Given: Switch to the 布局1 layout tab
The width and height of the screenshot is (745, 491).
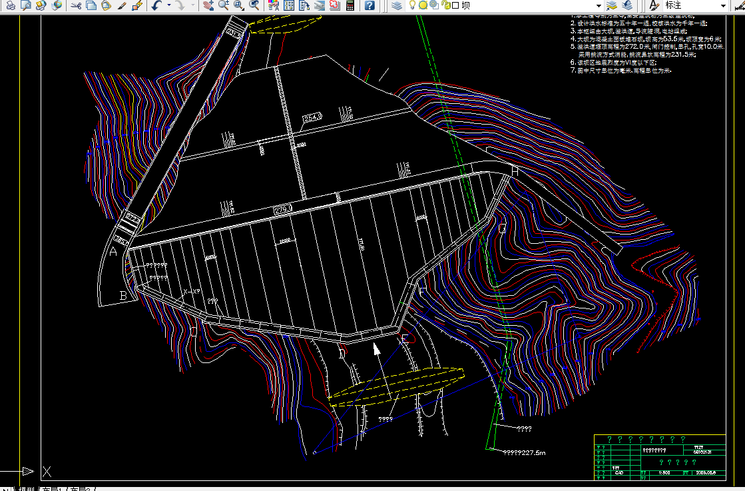Looking at the screenshot, I should pos(52,489).
